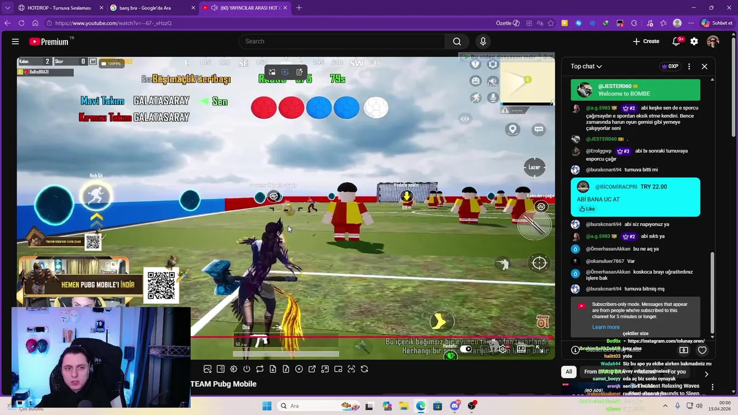Send a Super Chat with dollar icon

[x=684, y=350]
